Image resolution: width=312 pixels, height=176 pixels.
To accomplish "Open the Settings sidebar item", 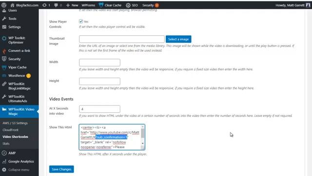I will coord(14,27).
